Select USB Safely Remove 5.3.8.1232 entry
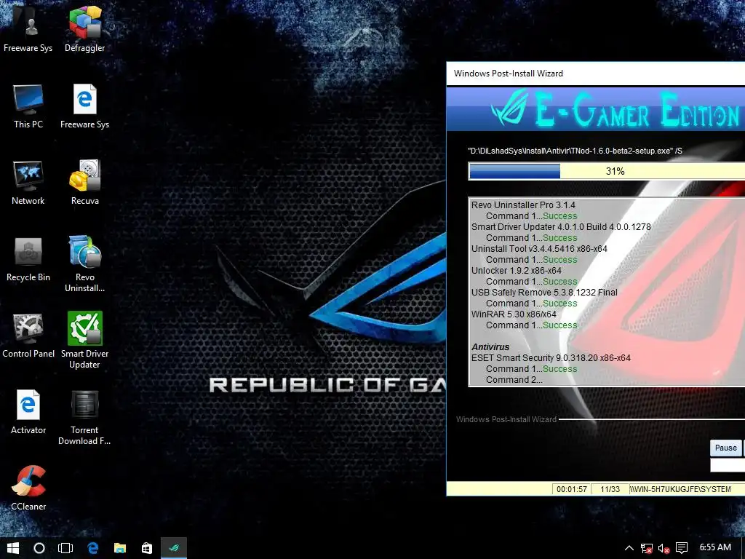The height and width of the screenshot is (559, 745). pyautogui.click(x=544, y=293)
